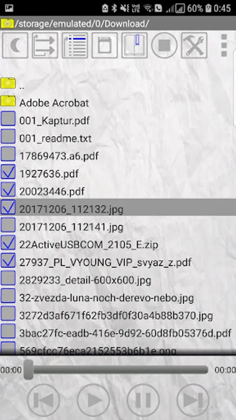
Task: Toggle night mode moon icon
Action: 15,45
